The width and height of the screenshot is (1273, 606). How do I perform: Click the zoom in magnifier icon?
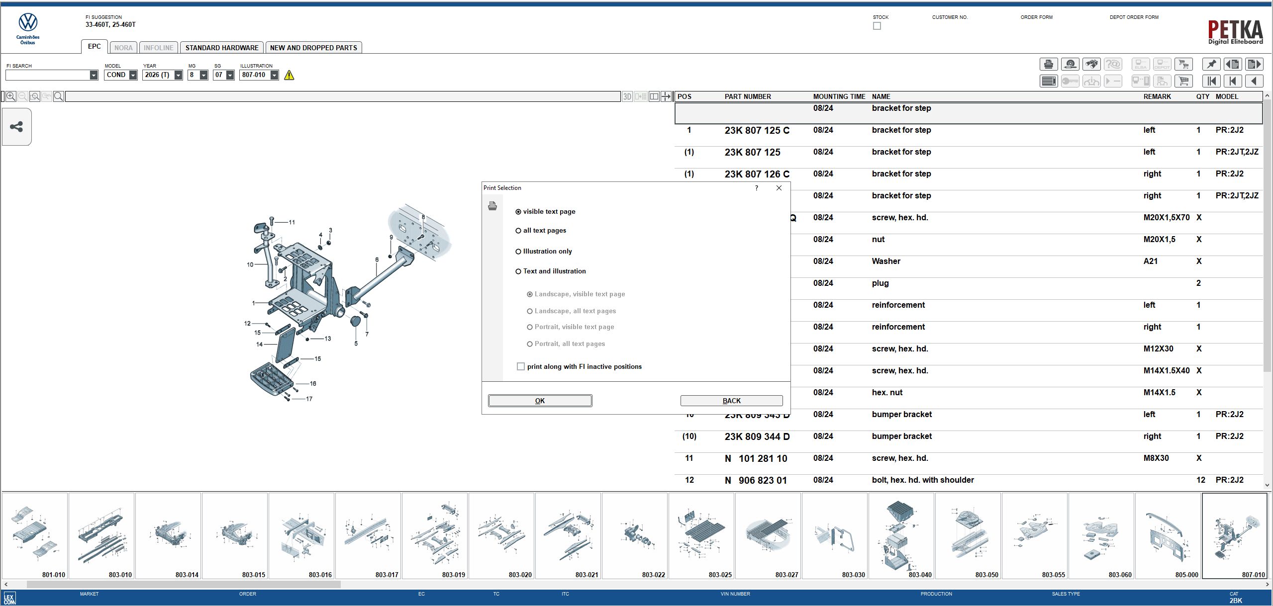(x=10, y=96)
